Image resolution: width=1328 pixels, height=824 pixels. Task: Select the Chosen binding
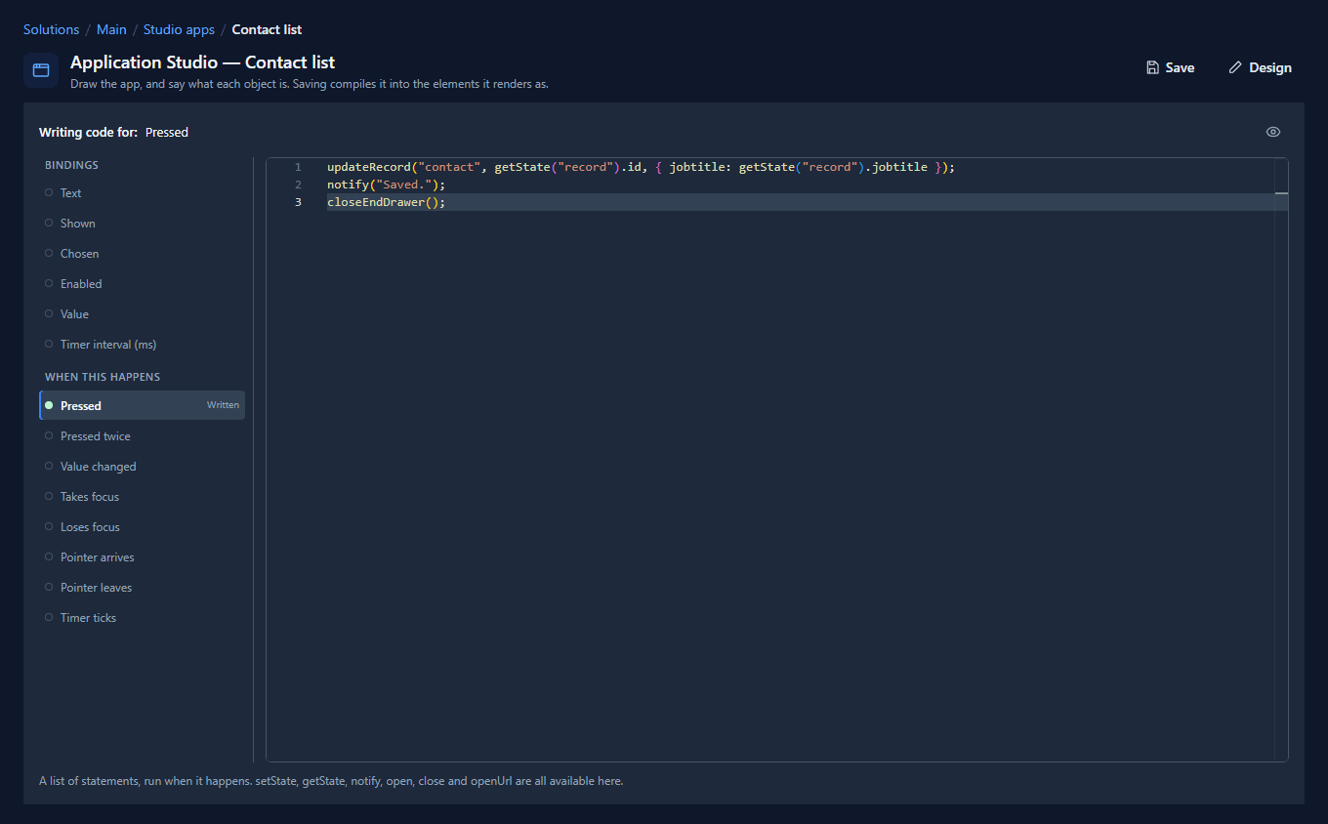[142, 254]
